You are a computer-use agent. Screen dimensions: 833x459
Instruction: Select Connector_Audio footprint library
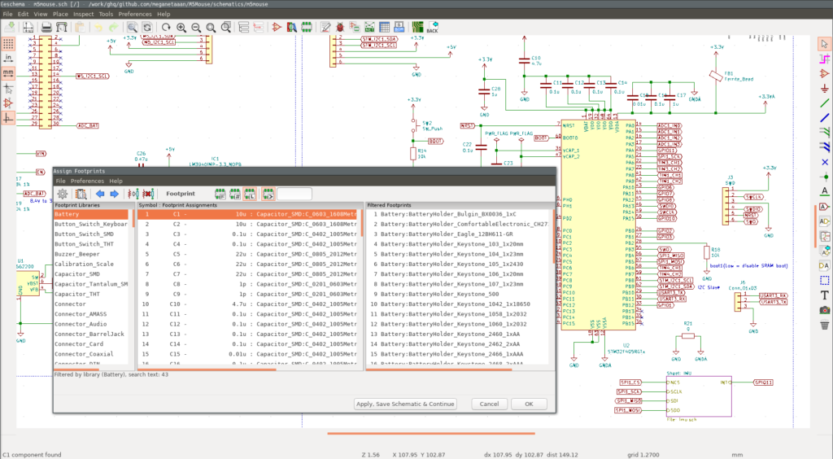[91, 324]
